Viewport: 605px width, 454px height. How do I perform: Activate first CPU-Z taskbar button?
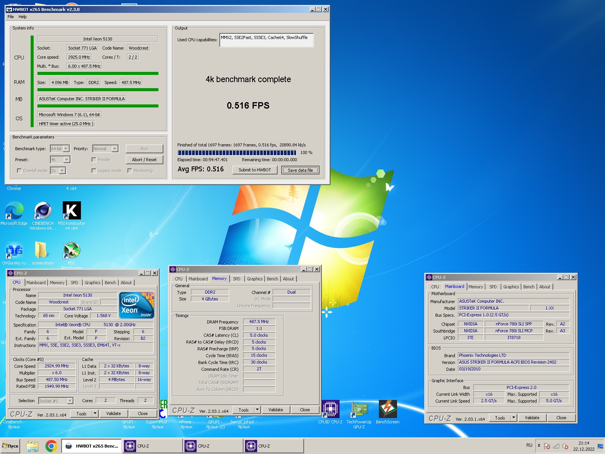pyautogui.click(x=152, y=446)
